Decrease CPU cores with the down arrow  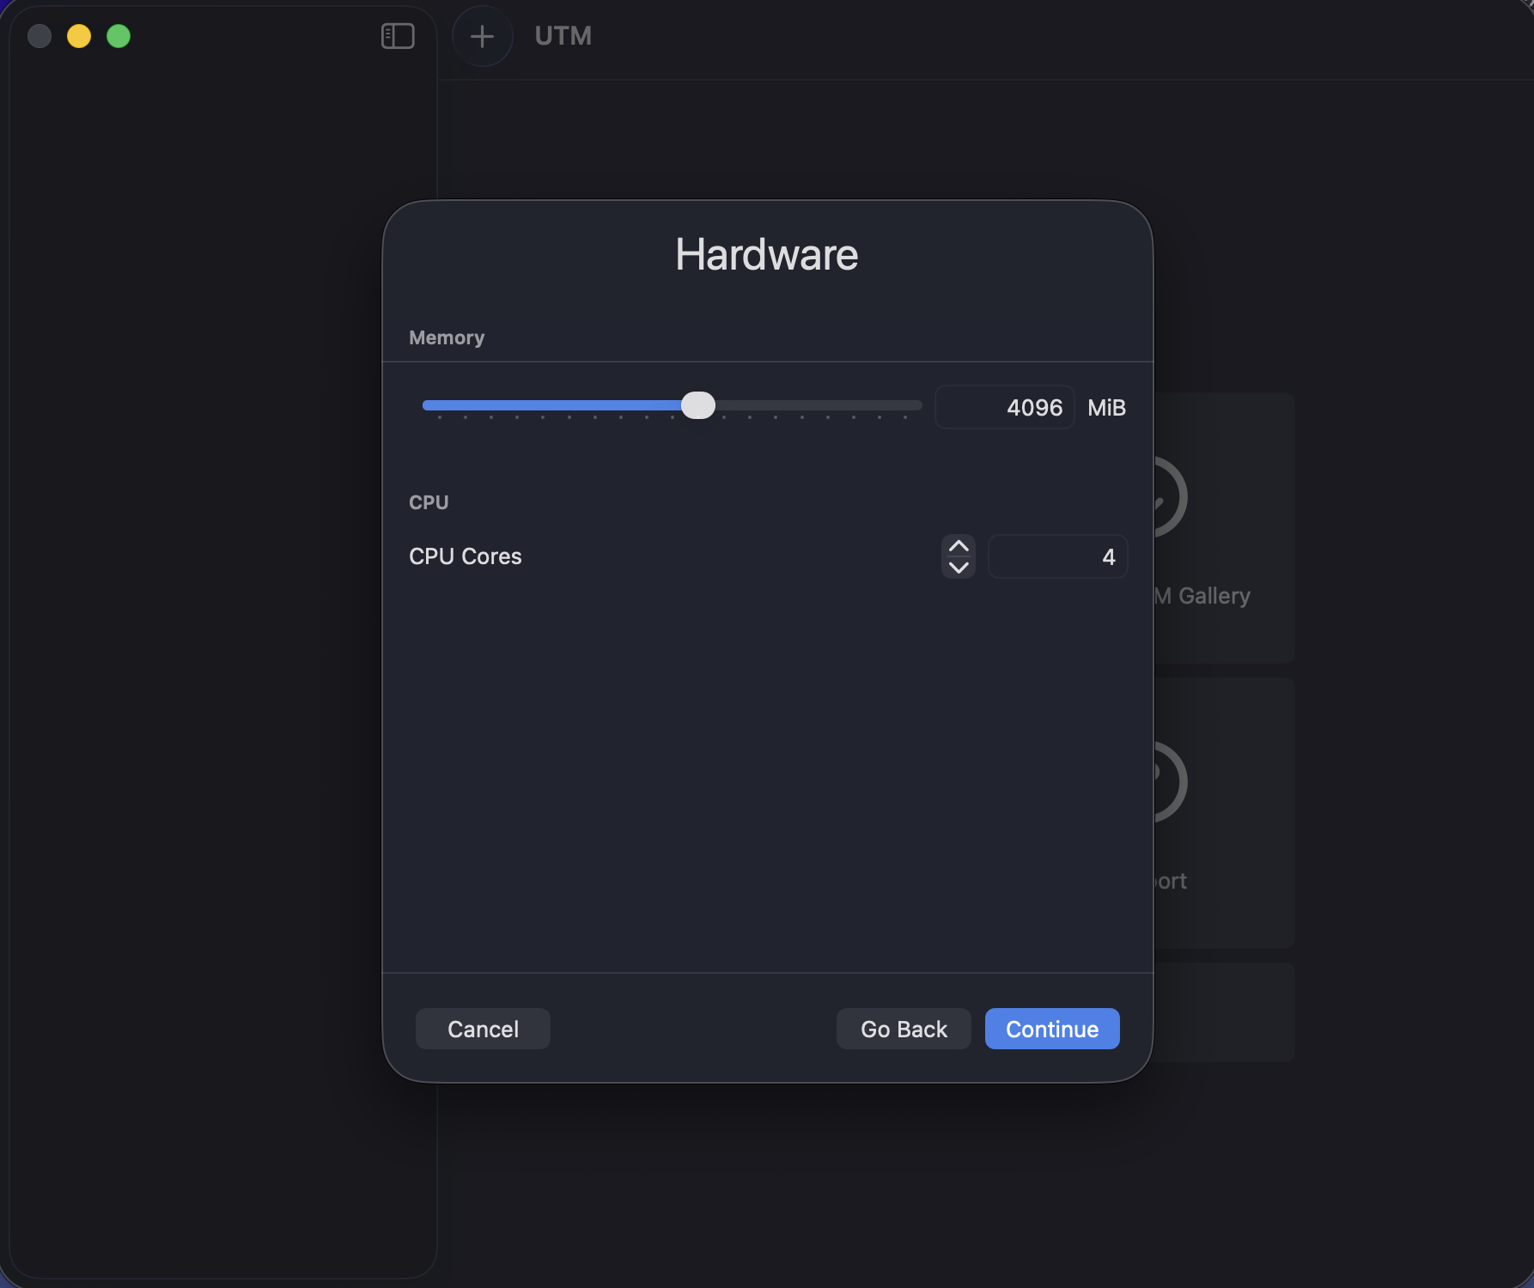tap(959, 568)
